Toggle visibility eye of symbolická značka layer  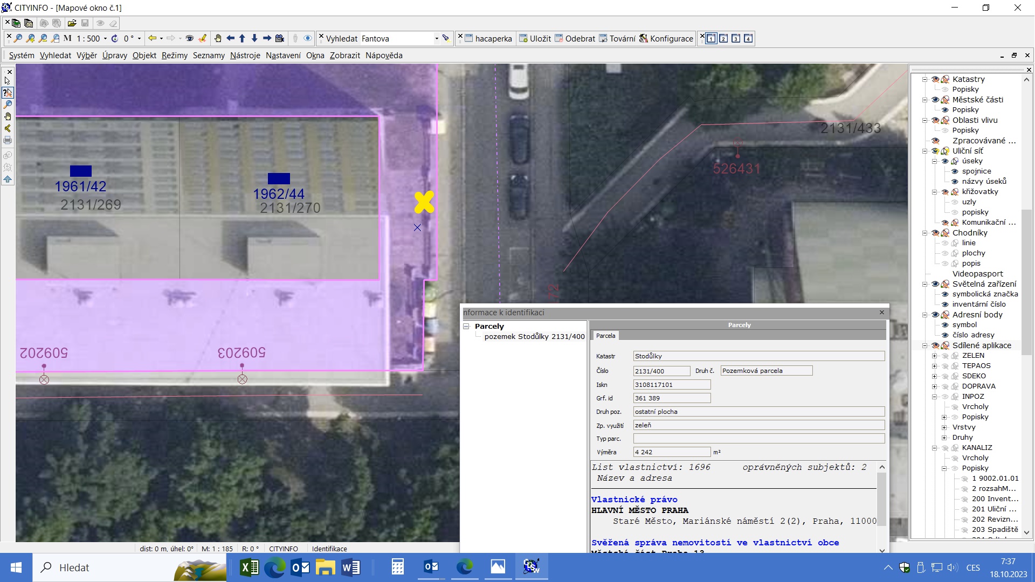pos(945,294)
